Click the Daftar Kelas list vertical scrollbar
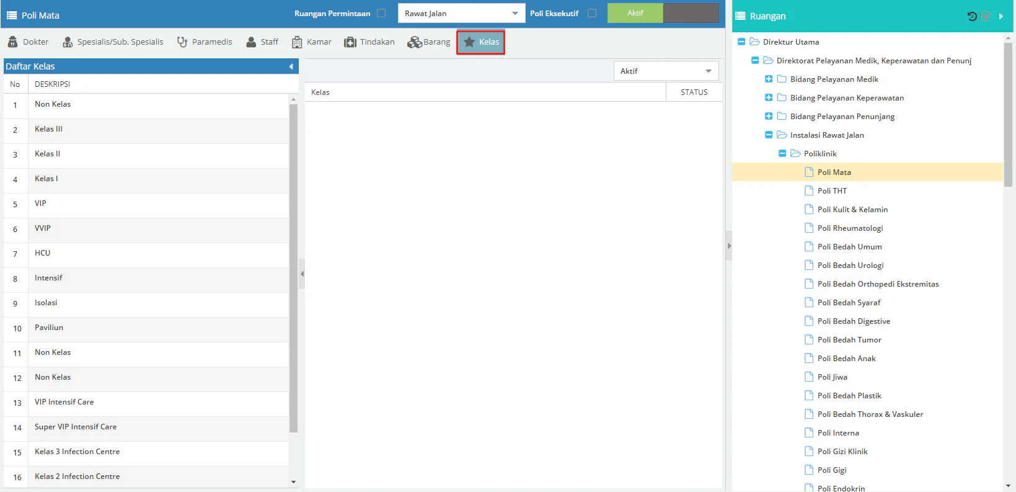Viewport: 1016px width, 492px height. [x=293, y=267]
